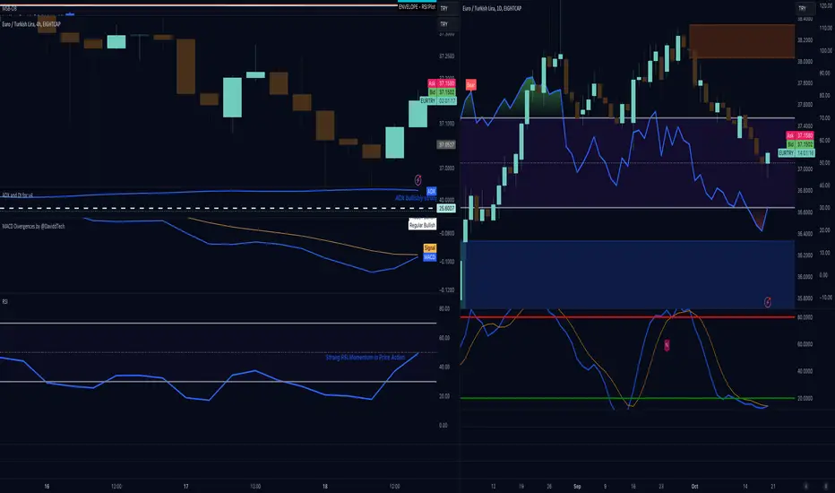
Task: Click the Regular Bullish divergence label
Action: pos(422,225)
